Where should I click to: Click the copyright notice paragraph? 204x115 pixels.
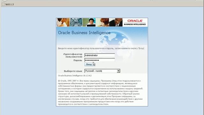pos(100,92)
